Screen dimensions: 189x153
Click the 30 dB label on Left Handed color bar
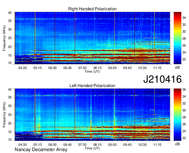click(184, 110)
